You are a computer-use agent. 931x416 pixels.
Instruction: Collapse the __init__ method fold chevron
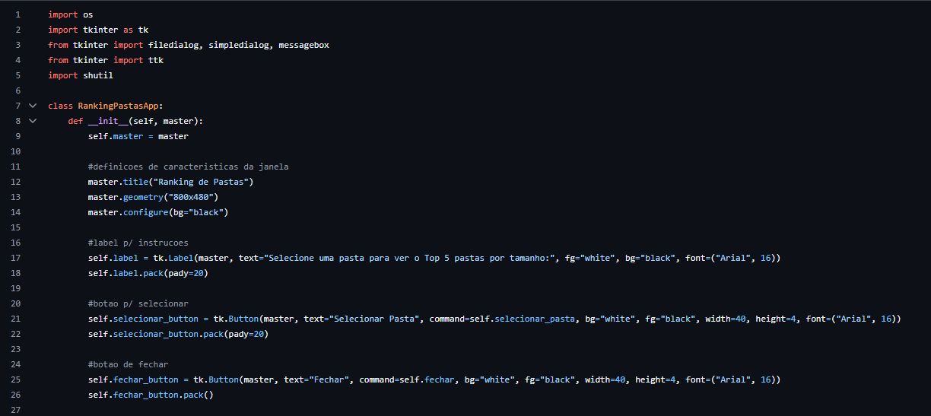click(x=32, y=121)
